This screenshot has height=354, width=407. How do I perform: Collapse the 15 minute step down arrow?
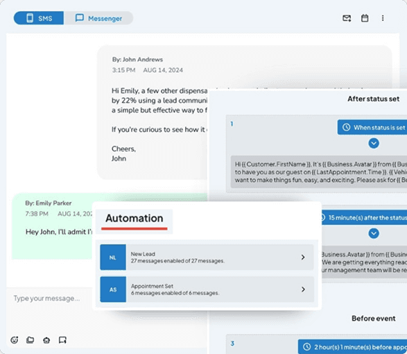pos(374,233)
